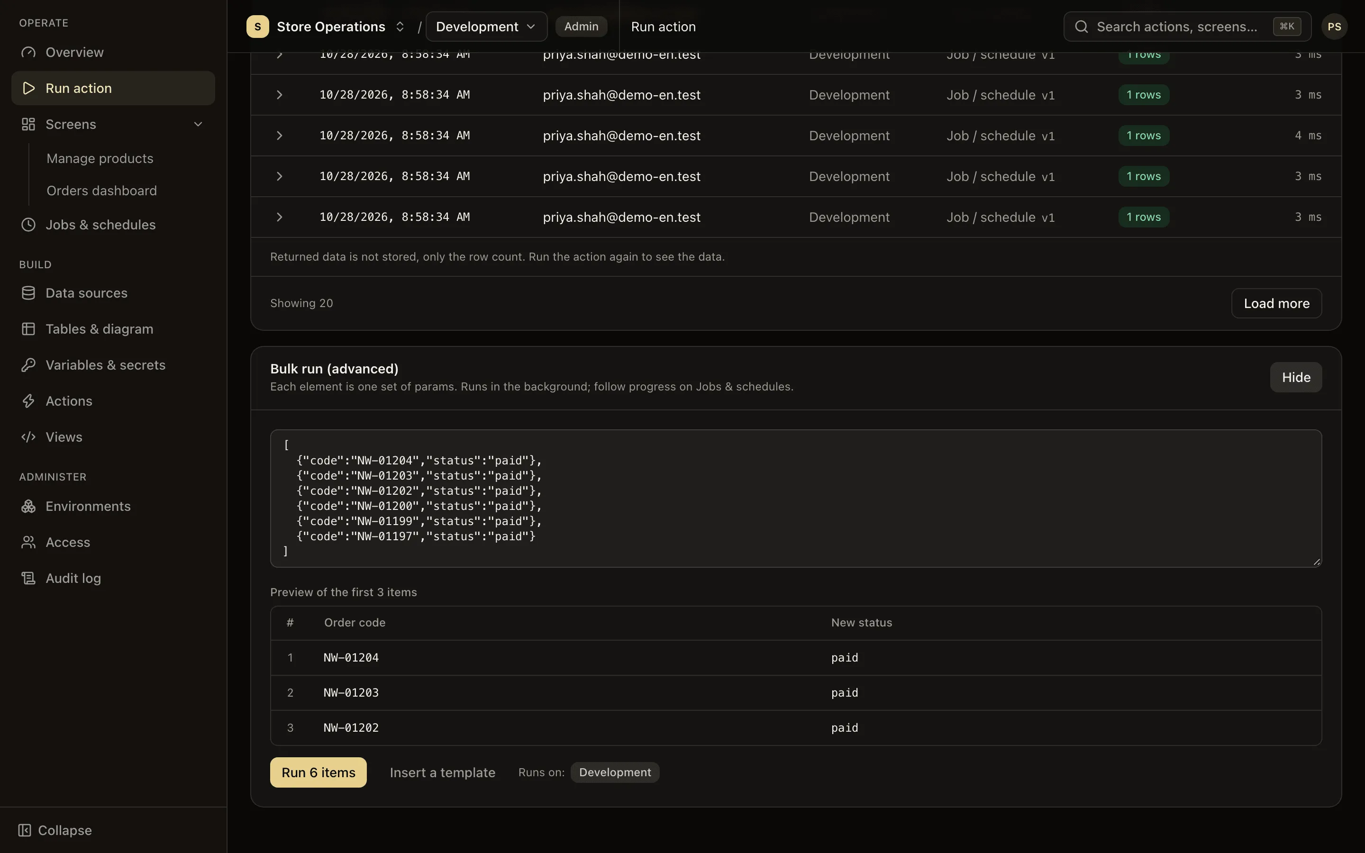Open Jobs & schedules clock icon
This screenshot has width=1365, height=853.
28,225
